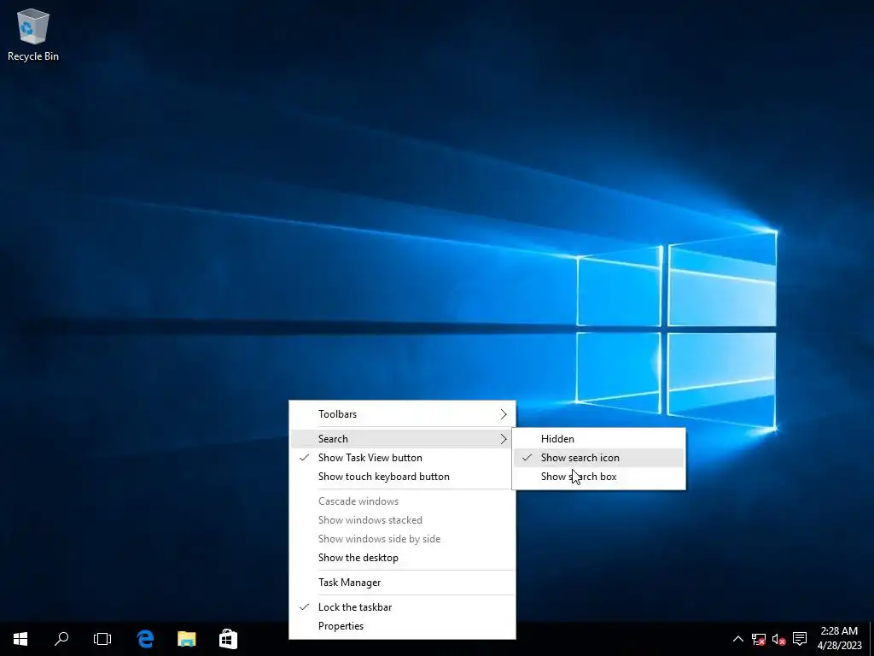This screenshot has width=874, height=656.
Task: Click the Show desktop sliver at taskbar end
Action: 871,639
